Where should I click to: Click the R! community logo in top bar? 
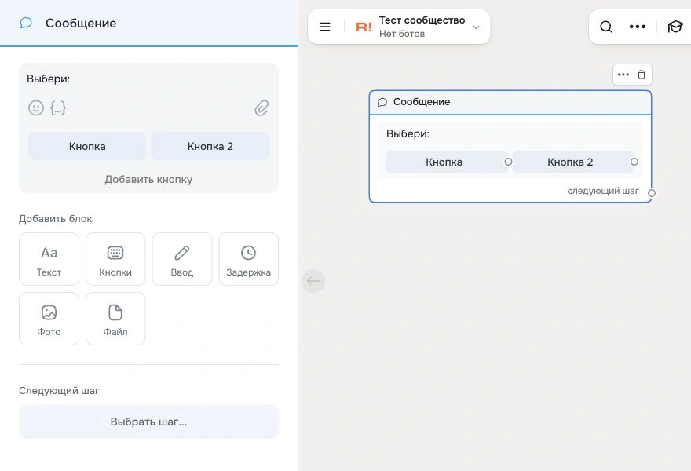tap(364, 27)
